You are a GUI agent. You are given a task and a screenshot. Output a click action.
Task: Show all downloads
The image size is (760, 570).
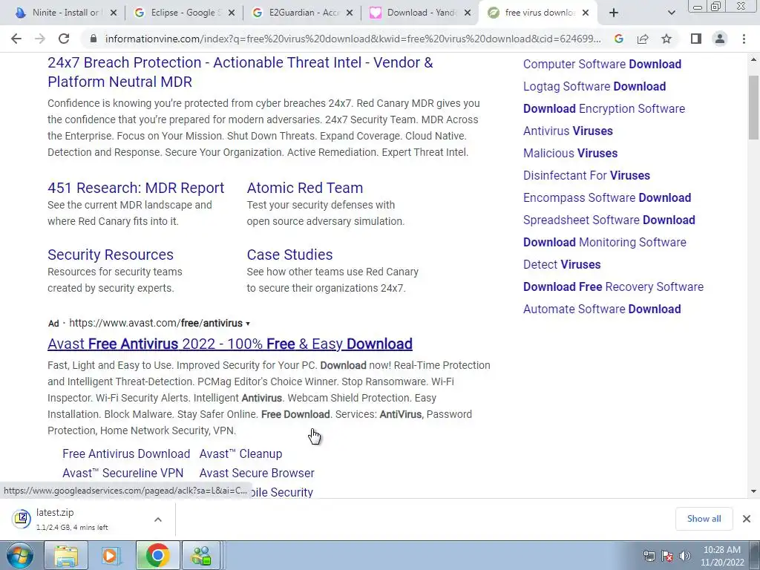click(704, 519)
